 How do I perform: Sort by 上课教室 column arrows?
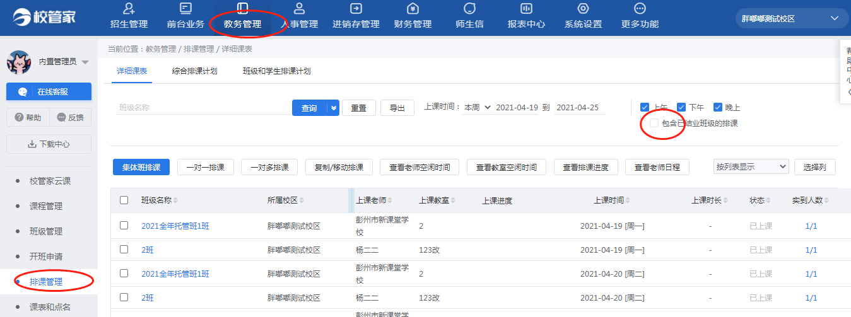coord(453,200)
